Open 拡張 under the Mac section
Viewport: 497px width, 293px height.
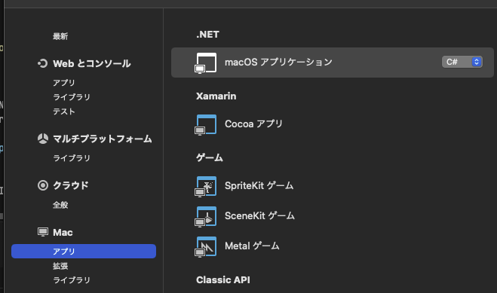tap(60, 266)
